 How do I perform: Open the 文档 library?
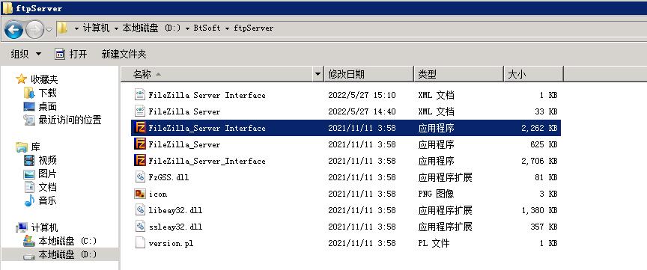(x=47, y=187)
